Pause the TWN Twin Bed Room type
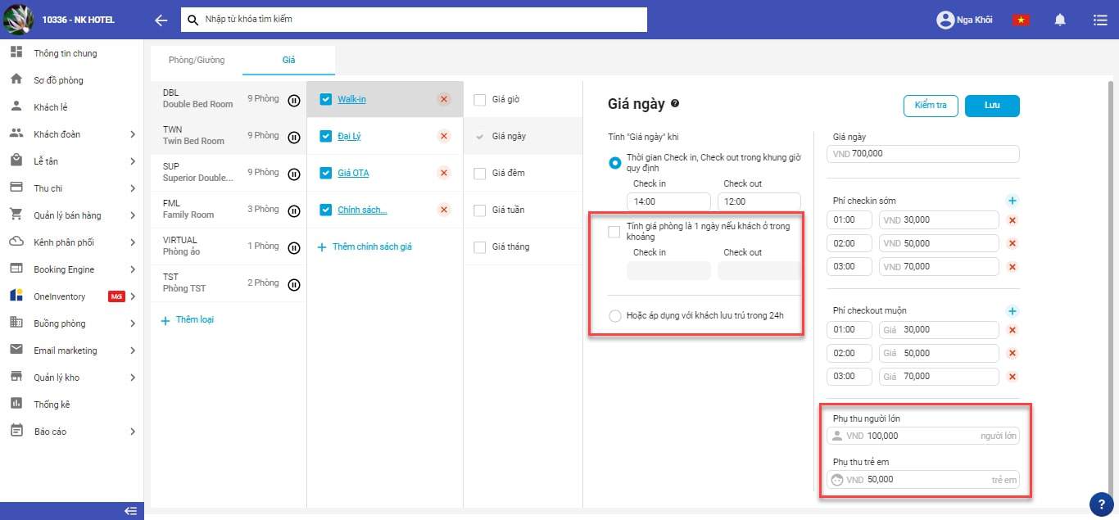1119x520 pixels. click(294, 137)
